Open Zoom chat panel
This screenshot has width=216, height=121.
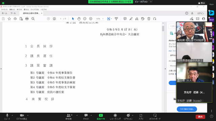(x=86, y=117)
